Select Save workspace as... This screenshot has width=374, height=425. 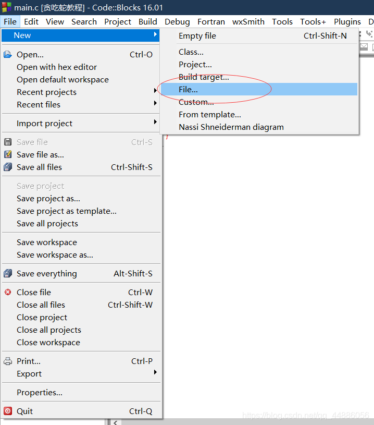pos(80,255)
